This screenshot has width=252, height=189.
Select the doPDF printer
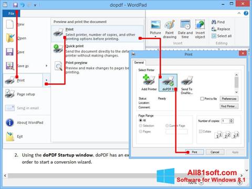point(168,82)
